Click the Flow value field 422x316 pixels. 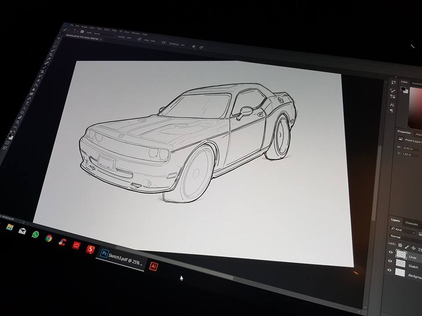click(153, 41)
